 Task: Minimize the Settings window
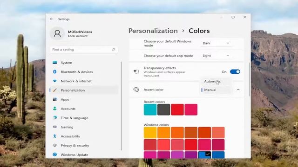click(221, 17)
